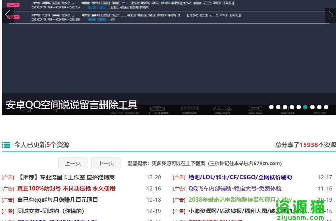Jump to the last carousel slide dot
The width and height of the screenshot is (336, 221).
(326, 107)
